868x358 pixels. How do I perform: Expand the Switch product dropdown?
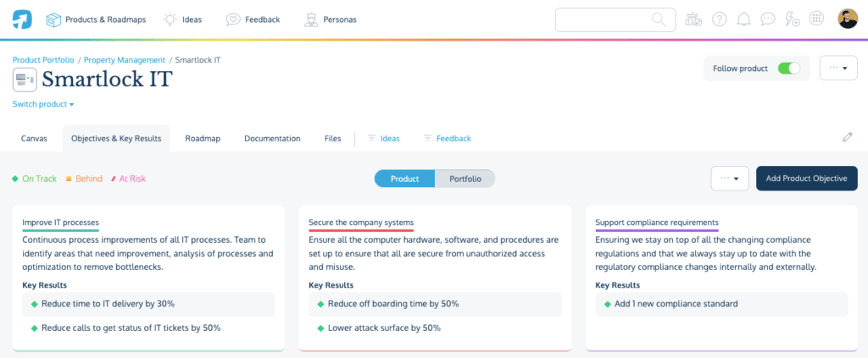[x=43, y=104]
